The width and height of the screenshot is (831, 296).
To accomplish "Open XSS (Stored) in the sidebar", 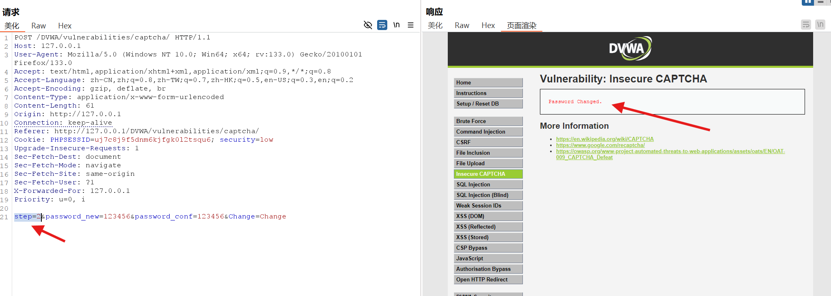I will point(488,237).
